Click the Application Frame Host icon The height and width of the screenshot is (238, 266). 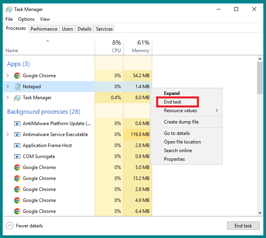pos(17,145)
